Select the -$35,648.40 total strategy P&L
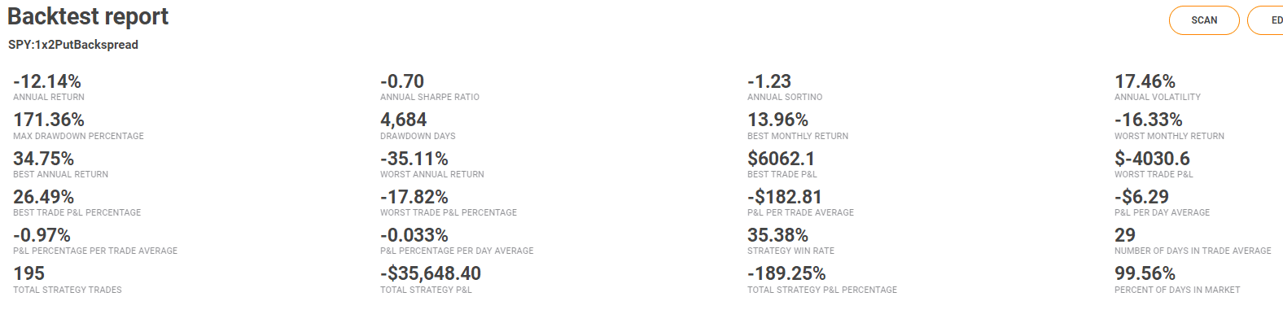Screen dimensions: 1283x310 [x=431, y=273]
